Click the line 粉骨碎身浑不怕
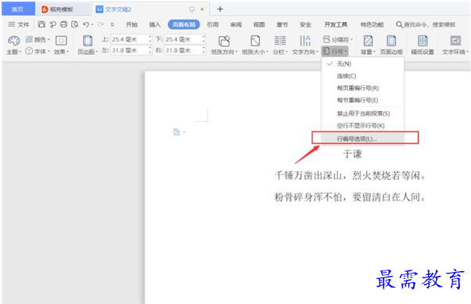 (308, 197)
